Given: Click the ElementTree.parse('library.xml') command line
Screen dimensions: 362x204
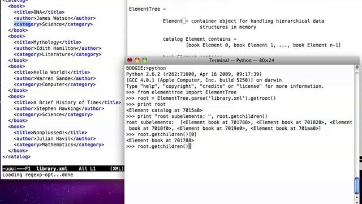Looking at the screenshot, I should pos(201,98).
